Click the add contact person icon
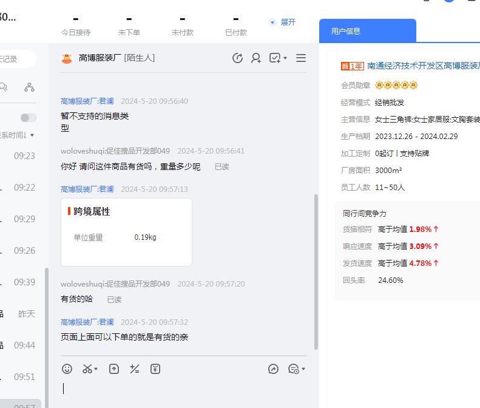This screenshot has height=408, width=480. 256,58
